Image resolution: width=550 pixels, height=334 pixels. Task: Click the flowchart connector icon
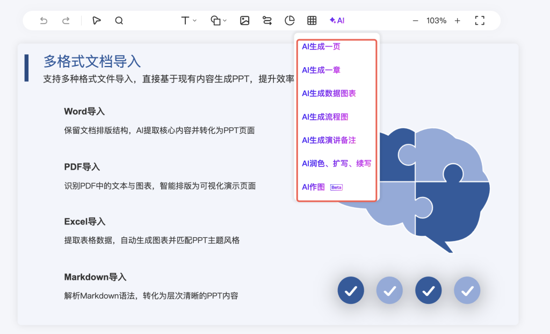click(x=267, y=21)
